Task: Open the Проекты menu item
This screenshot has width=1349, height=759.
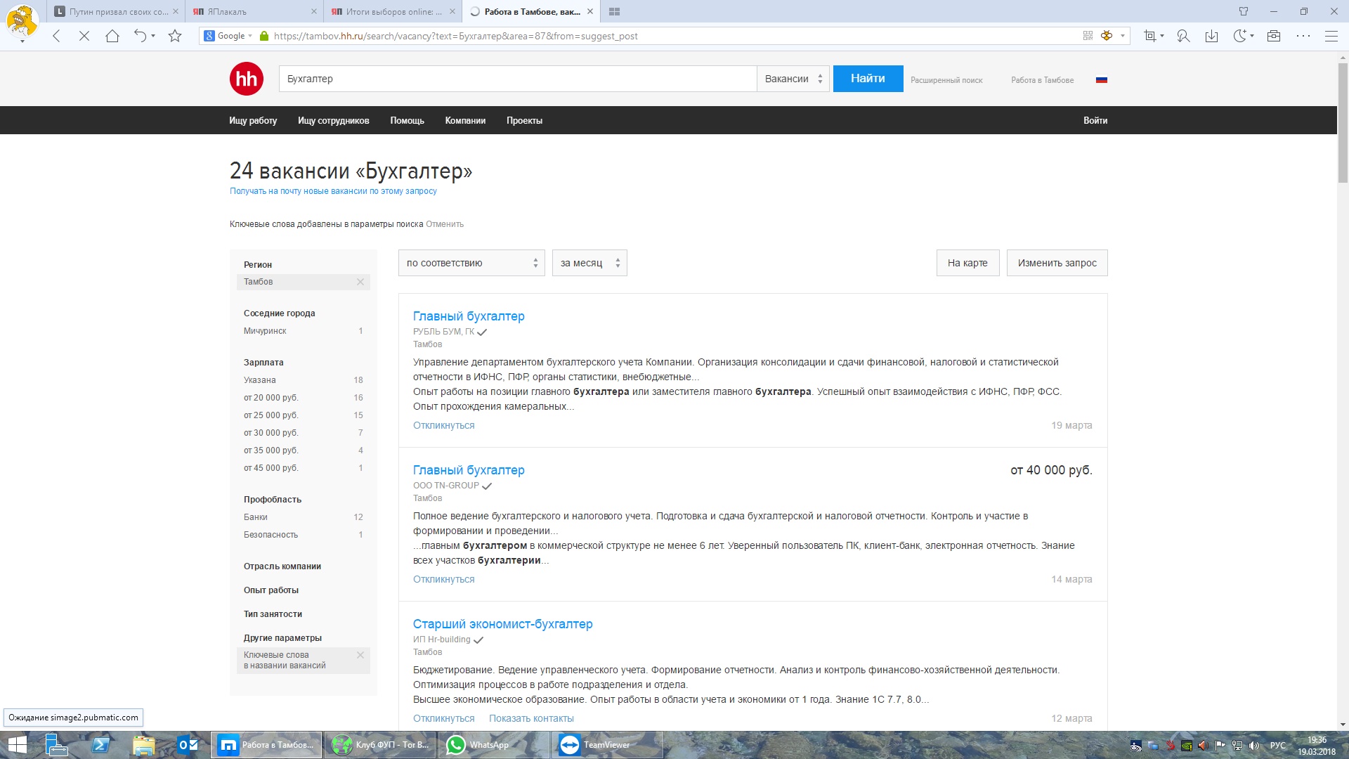Action: click(525, 121)
